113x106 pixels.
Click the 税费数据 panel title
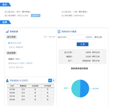point(14,31)
